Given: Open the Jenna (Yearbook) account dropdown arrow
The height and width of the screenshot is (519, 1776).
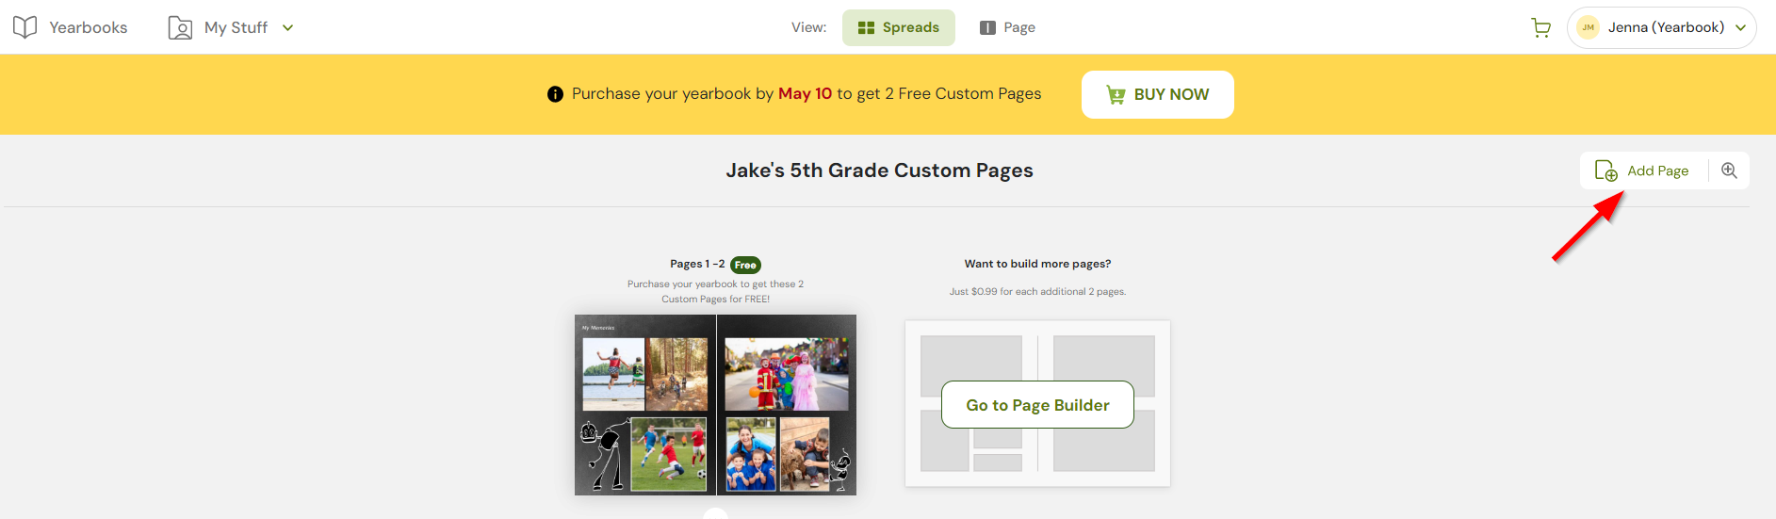Looking at the screenshot, I should point(1740,27).
